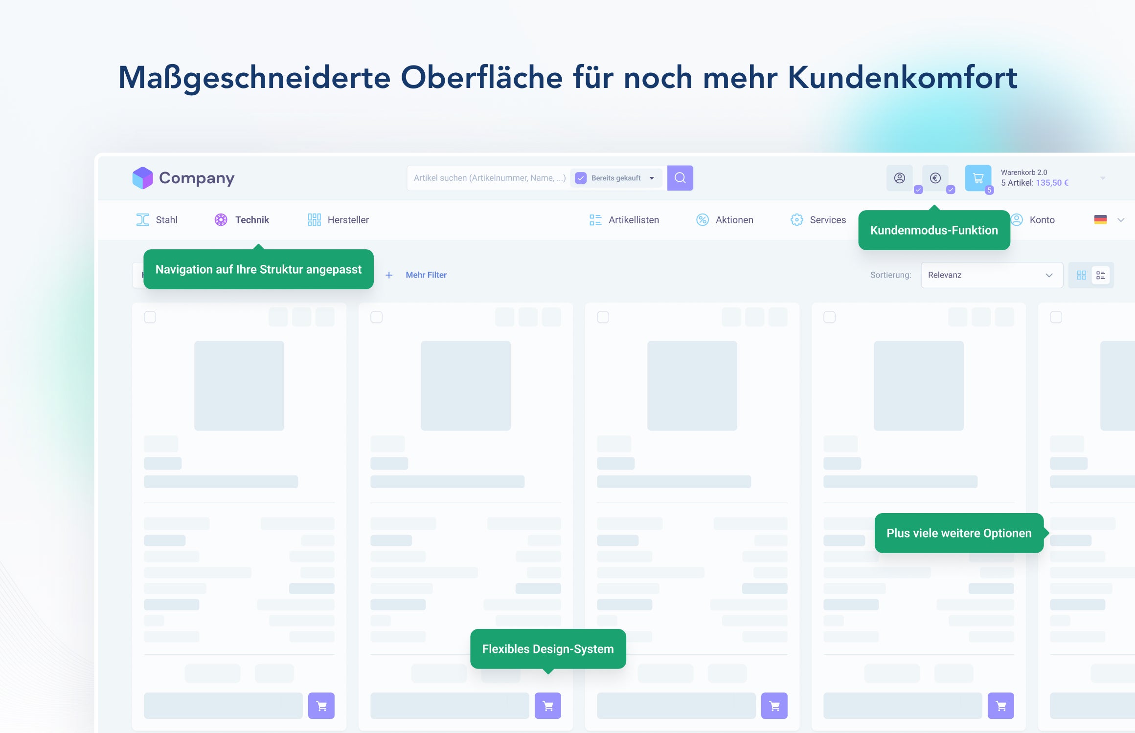Click the euro price display icon

[x=935, y=178]
